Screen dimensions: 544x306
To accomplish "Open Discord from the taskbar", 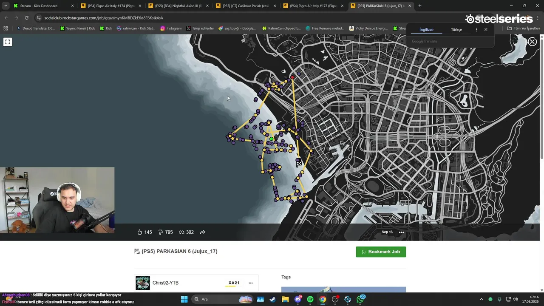I will 297,299.
